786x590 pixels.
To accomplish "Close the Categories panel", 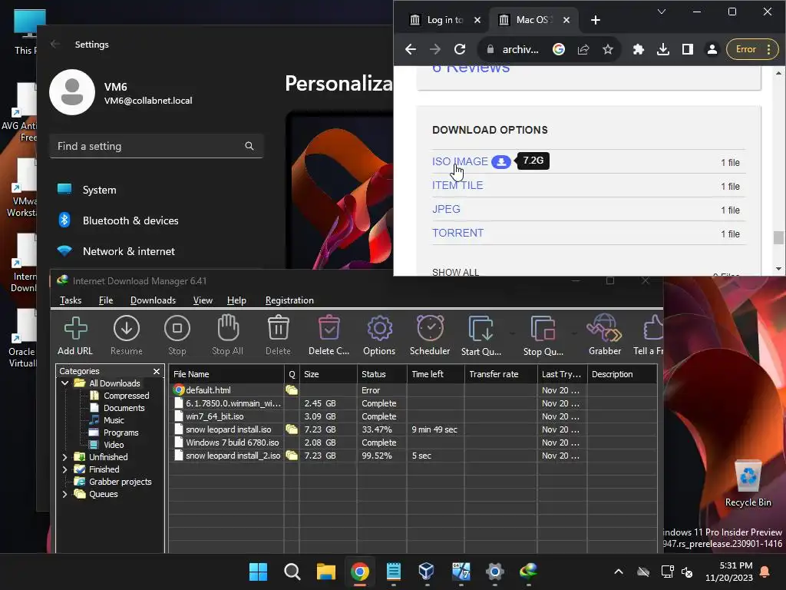I will [157, 371].
